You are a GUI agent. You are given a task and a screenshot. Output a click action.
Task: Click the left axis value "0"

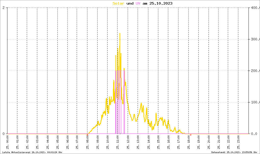click(x=4, y=134)
